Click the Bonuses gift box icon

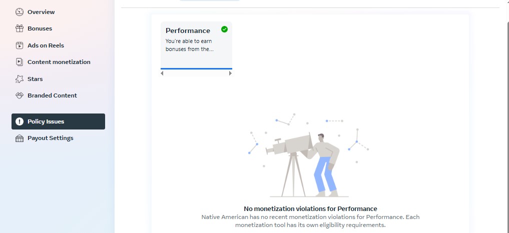(x=20, y=28)
